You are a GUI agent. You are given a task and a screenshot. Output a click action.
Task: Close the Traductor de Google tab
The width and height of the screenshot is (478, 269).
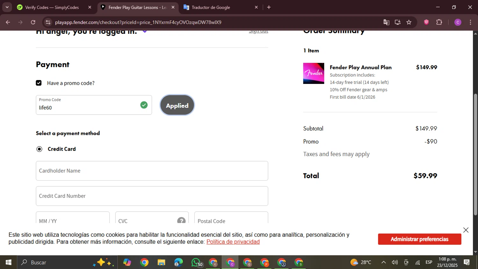coord(256,7)
